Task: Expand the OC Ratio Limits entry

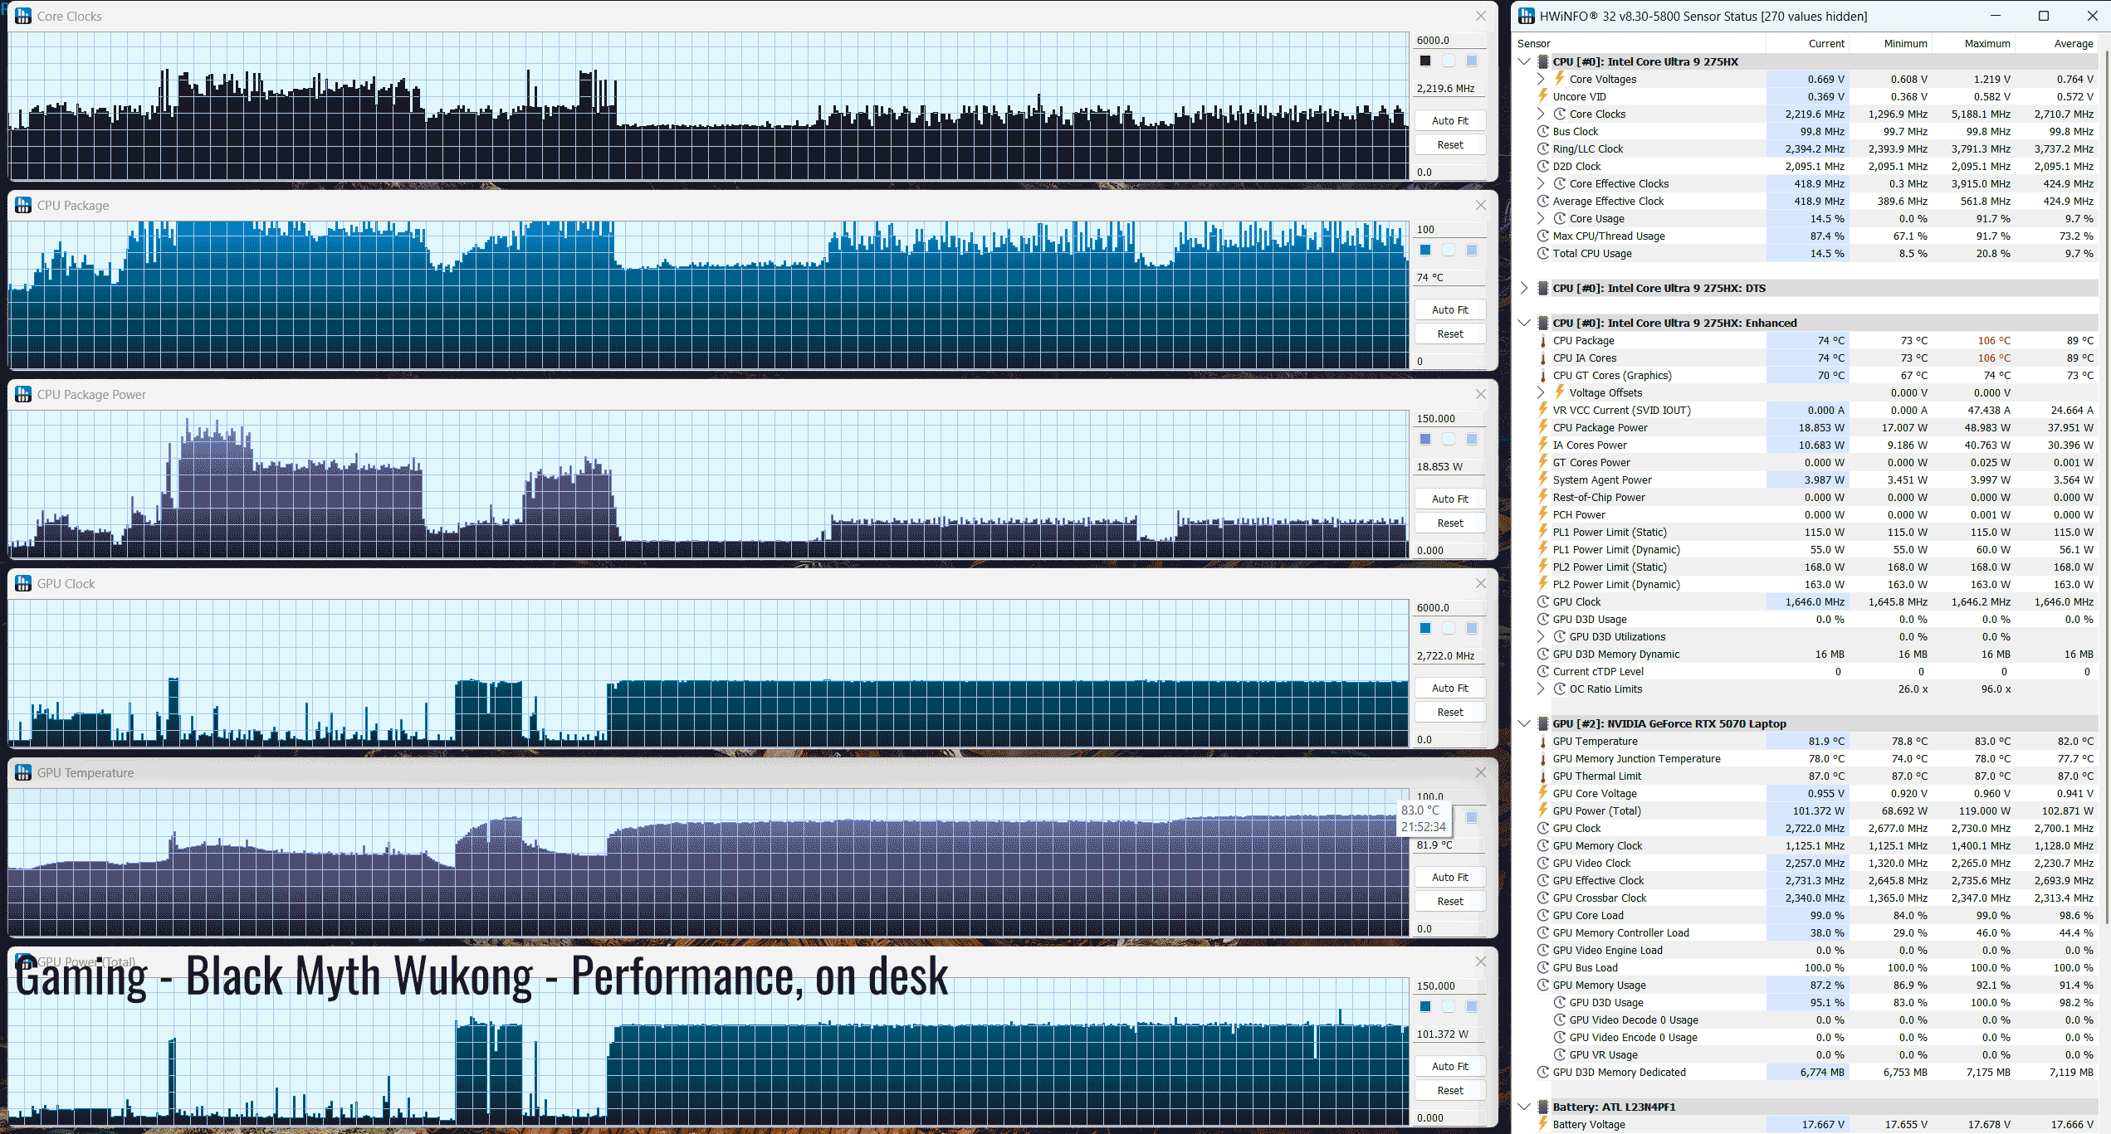Action: pyautogui.click(x=1542, y=689)
